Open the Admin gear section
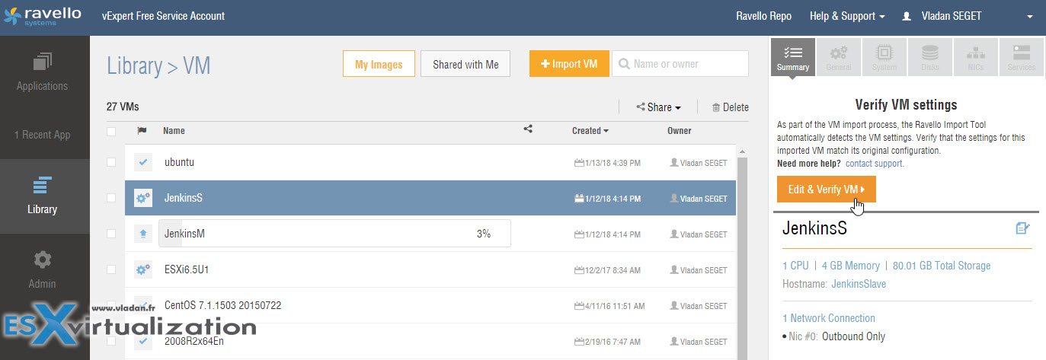 (43, 270)
